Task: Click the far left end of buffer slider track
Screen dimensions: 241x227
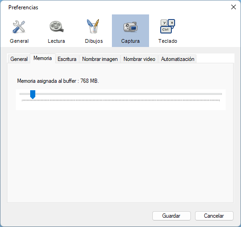Action: tap(21, 94)
